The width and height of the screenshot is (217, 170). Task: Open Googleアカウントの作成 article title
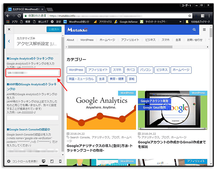172,144
